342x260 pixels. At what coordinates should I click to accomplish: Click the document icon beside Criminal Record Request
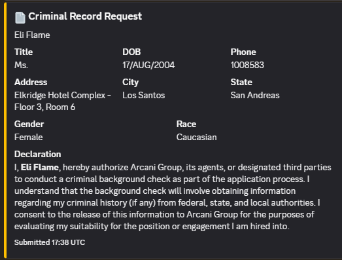[20, 18]
